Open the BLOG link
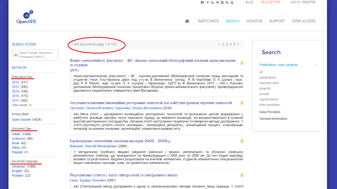Viewport: 337px width, 189px height. coord(249,2)
